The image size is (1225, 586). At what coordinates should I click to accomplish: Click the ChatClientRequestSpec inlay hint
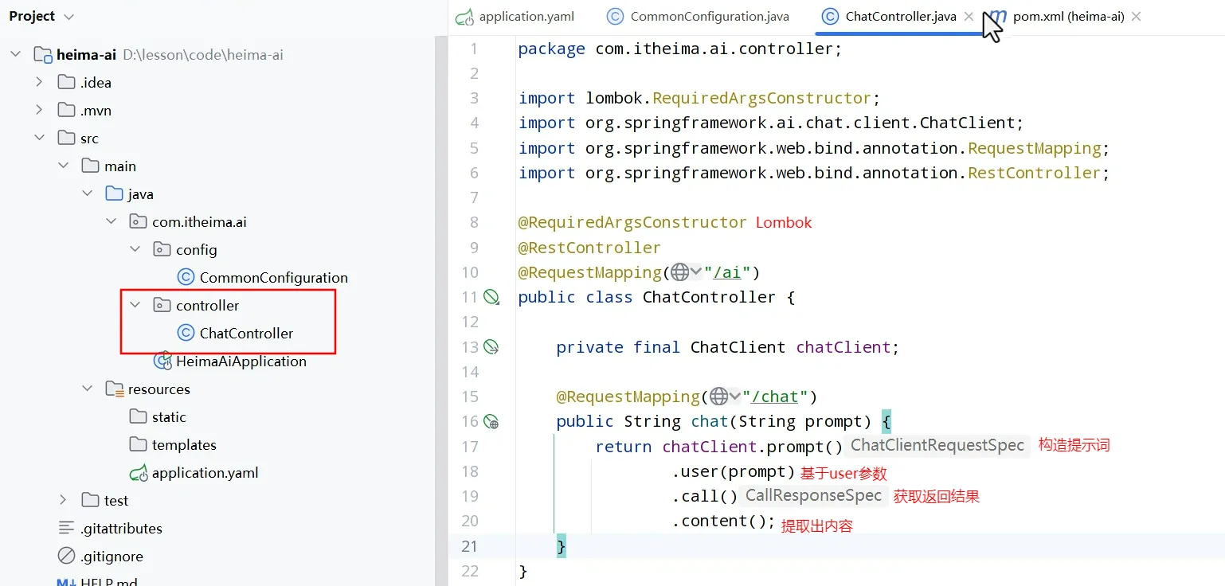click(937, 446)
